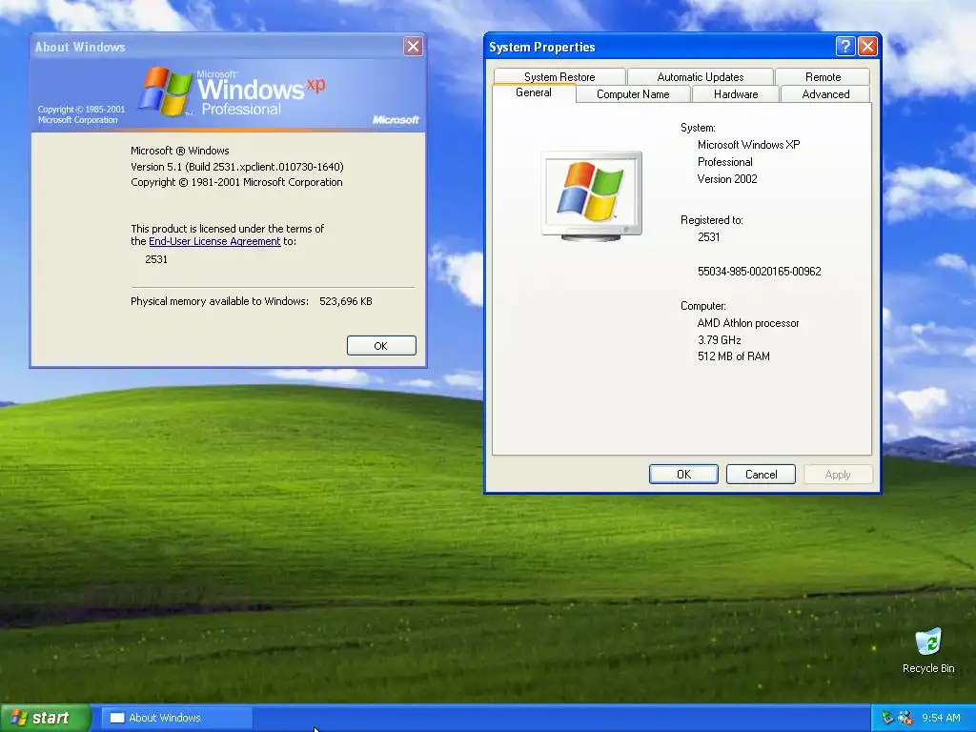This screenshot has width=976, height=732.
Task: Click the 'AMD Athlon processor' text
Action: (748, 323)
